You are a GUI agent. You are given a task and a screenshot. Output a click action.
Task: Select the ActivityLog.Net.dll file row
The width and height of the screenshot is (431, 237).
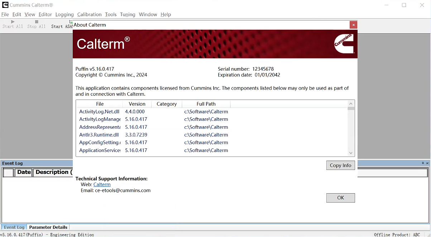pos(99,112)
